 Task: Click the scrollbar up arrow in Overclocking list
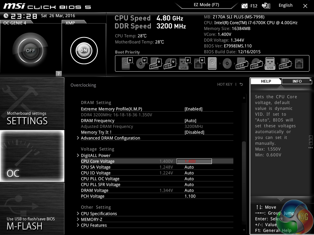tap(244, 98)
